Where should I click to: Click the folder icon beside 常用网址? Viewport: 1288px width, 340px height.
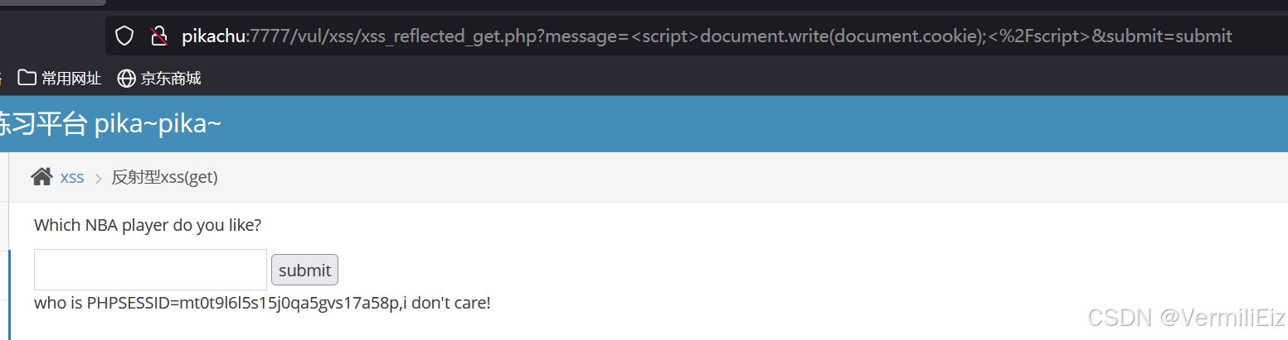click(x=27, y=79)
